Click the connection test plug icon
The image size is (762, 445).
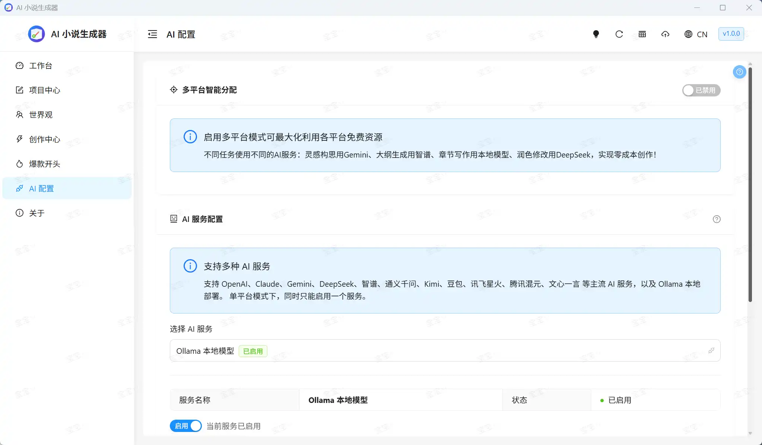click(x=711, y=350)
